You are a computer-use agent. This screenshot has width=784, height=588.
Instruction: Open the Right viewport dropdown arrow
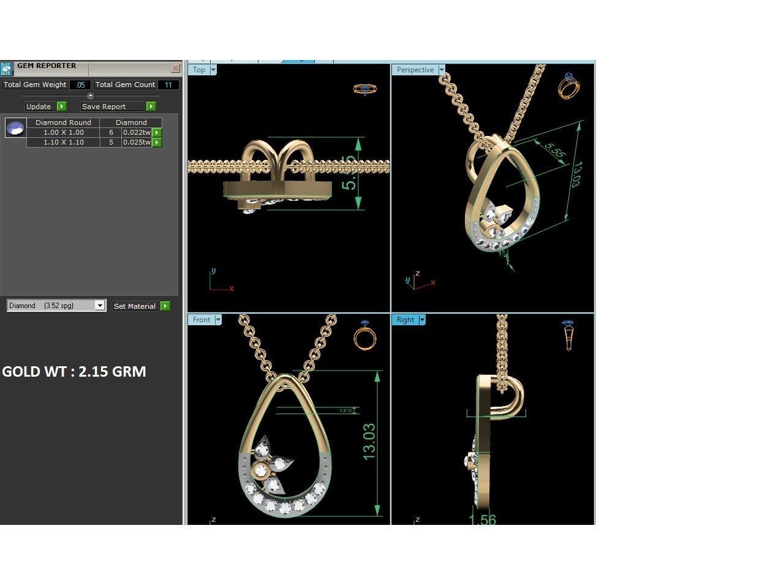[421, 320]
